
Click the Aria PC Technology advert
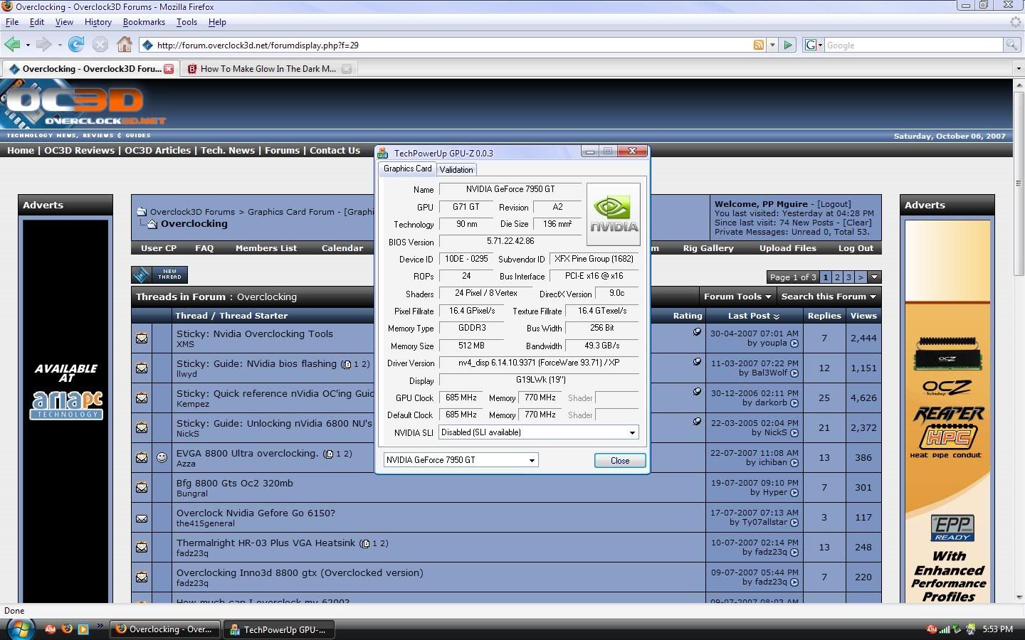[x=65, y=411]
